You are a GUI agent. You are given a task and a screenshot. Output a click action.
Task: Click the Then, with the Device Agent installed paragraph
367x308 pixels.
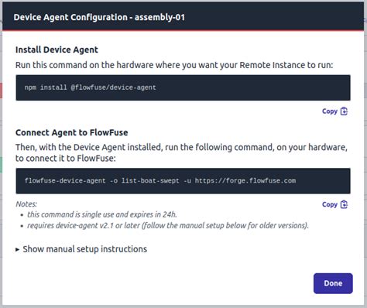pyautogui.click(x=181, y=152)
